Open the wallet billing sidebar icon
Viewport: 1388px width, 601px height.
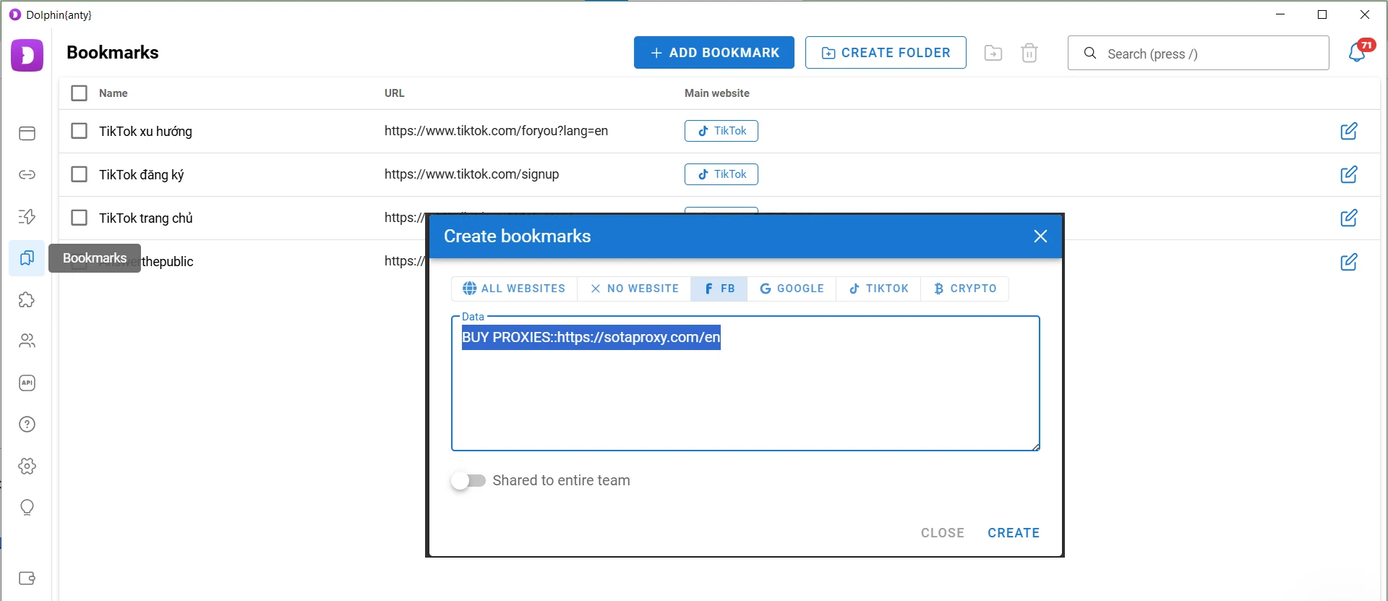(x=27, y=578)
